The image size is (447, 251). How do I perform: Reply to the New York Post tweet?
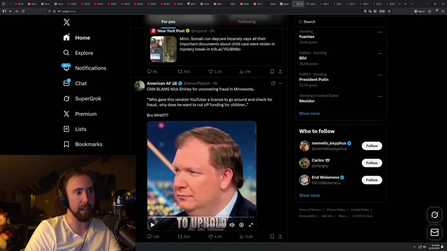152,71
